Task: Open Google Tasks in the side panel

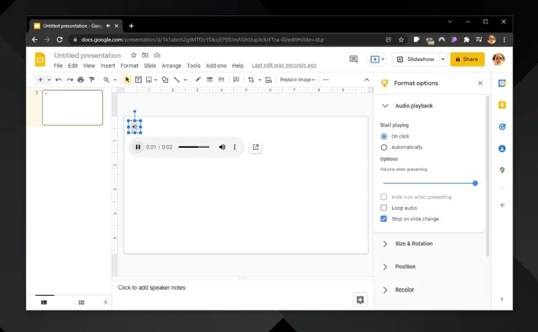Action: coord(502,126)
